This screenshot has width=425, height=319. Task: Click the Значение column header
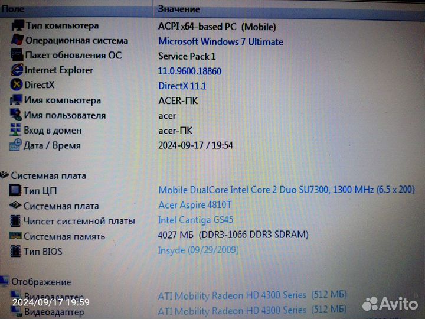(289, 10)
